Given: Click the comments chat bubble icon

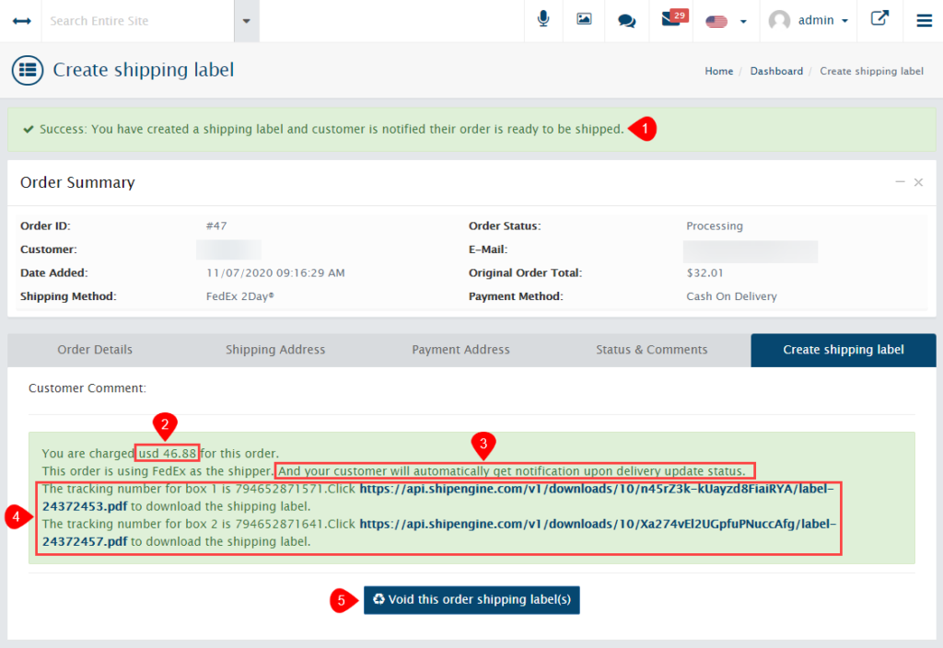Looking at the screenshot, I should (627, 19).
